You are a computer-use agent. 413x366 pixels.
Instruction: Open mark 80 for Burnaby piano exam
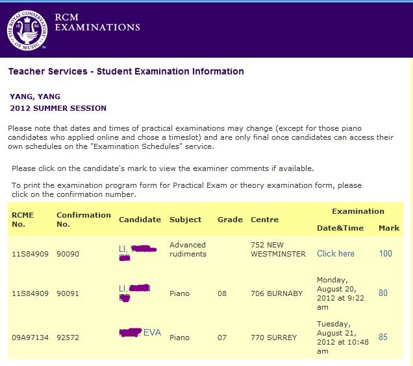[x=383, y=293]
